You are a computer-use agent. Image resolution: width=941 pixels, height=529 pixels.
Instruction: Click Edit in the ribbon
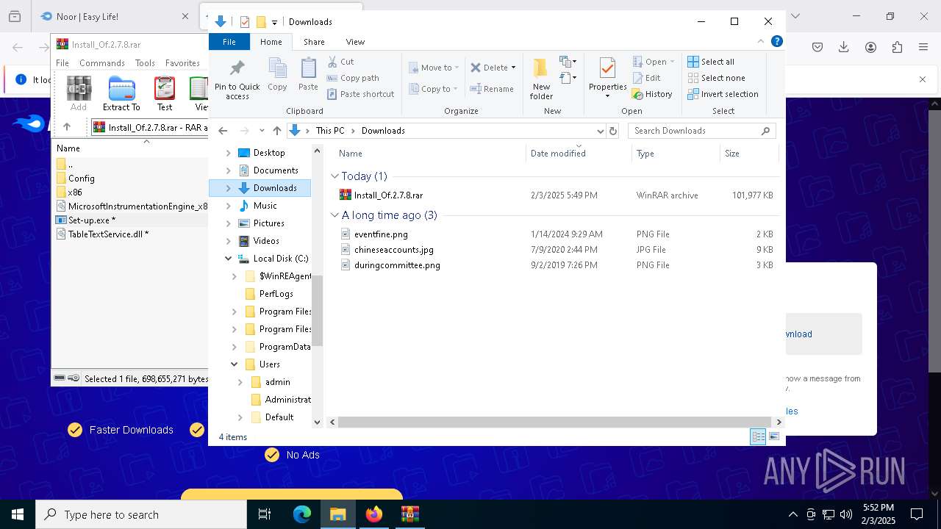[x=646, y=78]
